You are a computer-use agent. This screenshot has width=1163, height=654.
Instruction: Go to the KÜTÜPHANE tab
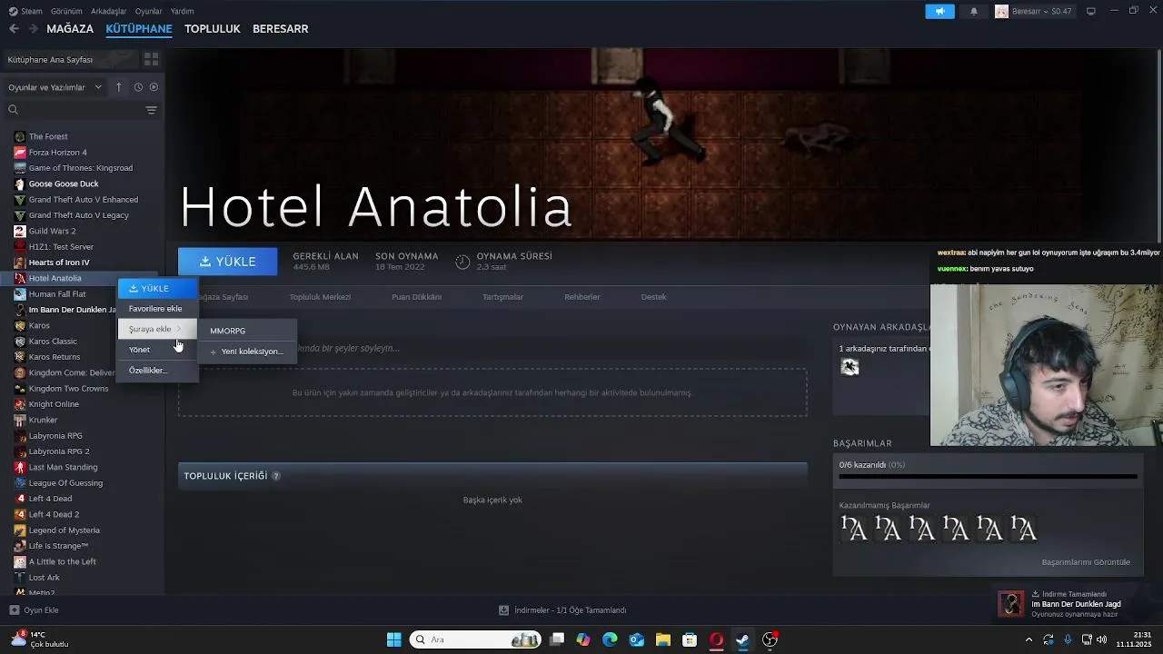[139, 29]
